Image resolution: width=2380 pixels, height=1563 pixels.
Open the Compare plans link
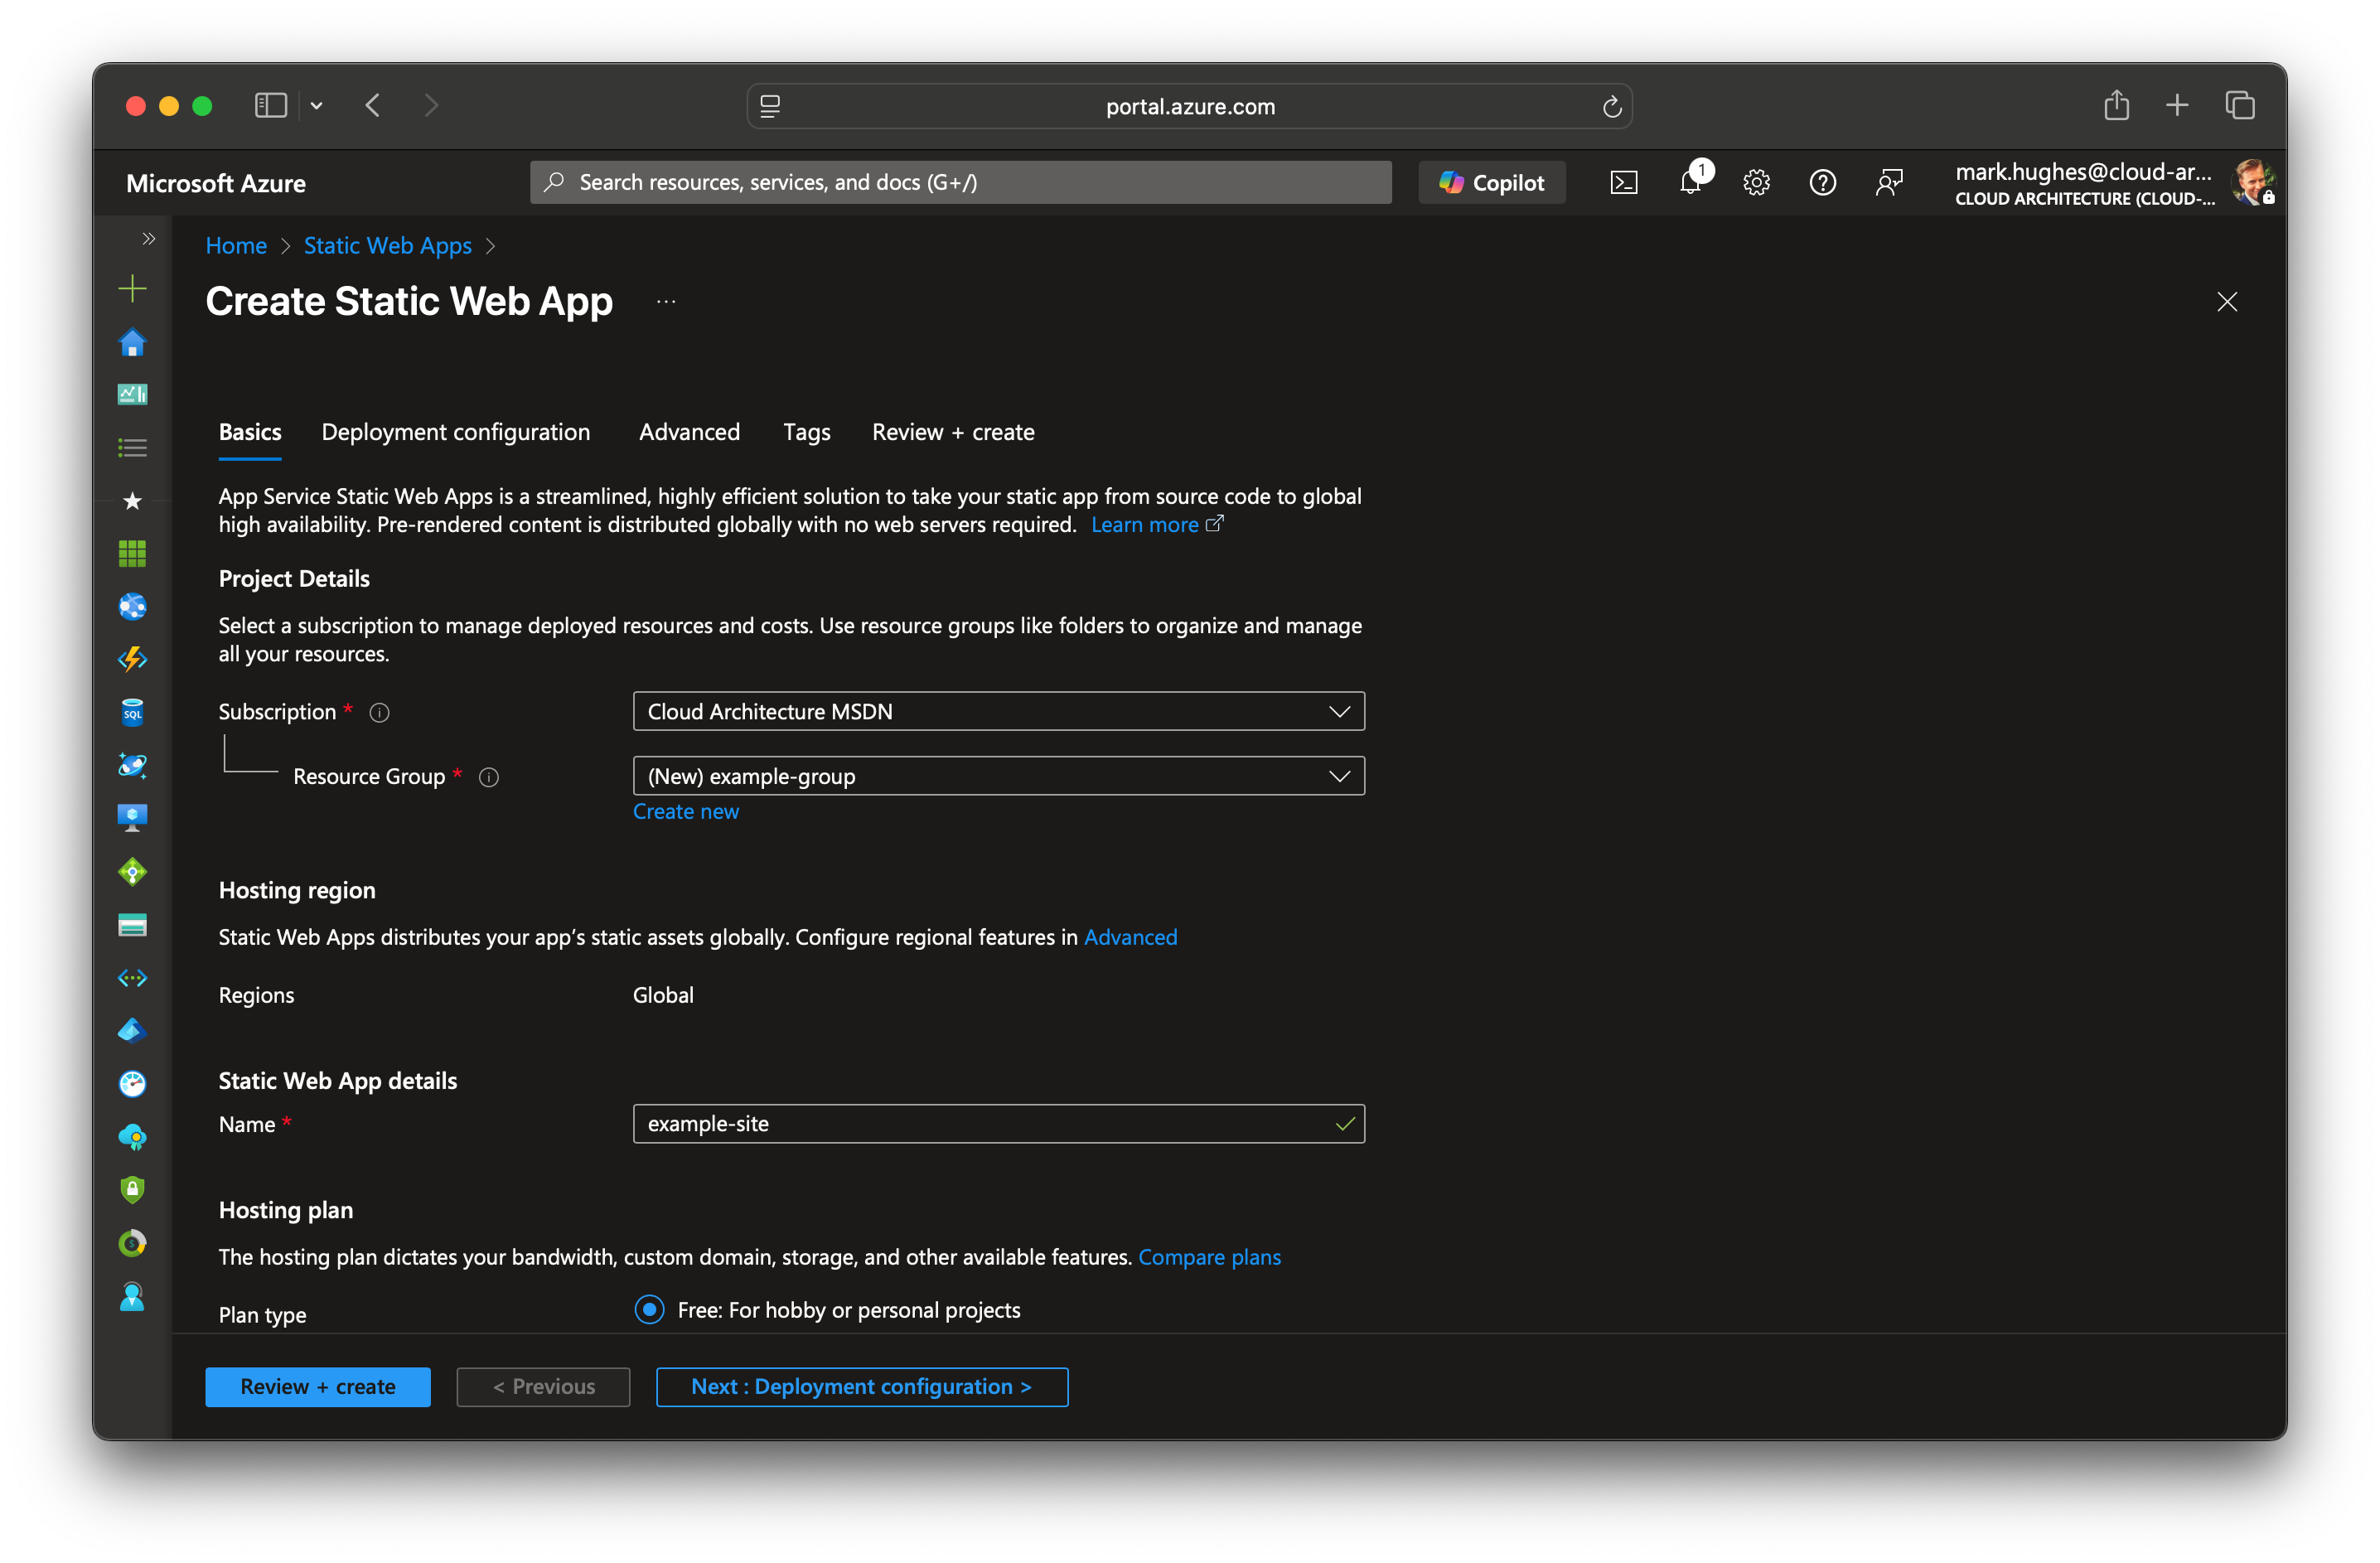[x=1210, y=1257]
